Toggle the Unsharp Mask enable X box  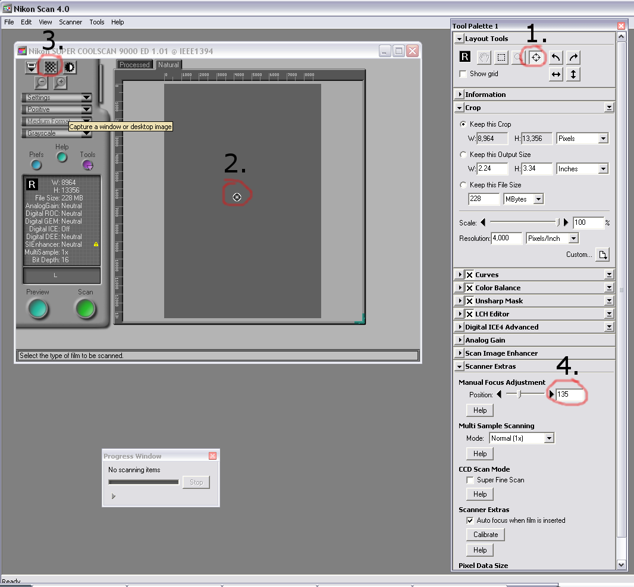pos(469,301)
